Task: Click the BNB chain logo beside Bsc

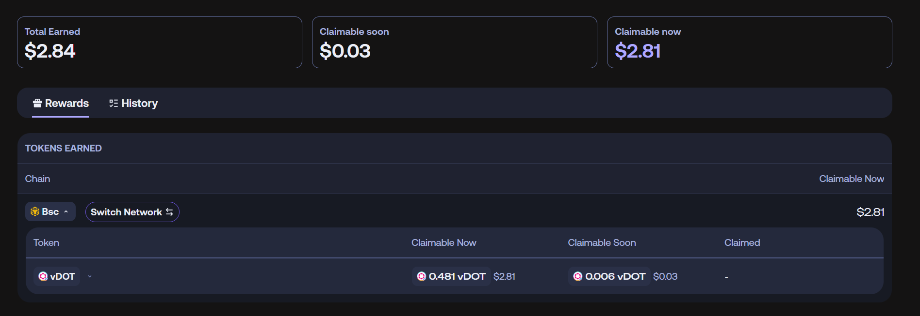Action: click(35, 211)
